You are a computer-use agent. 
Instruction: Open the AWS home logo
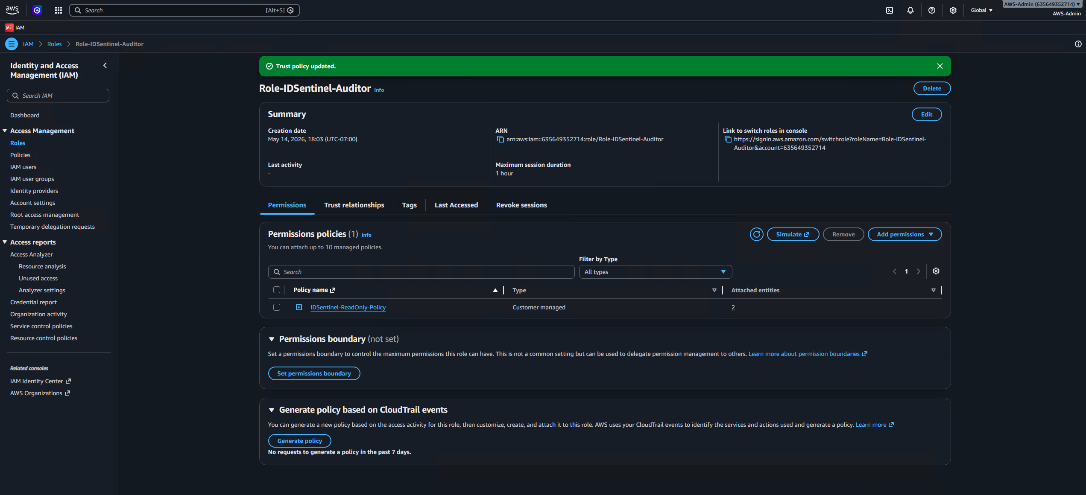pyautogui.click(x=12, y=10)
